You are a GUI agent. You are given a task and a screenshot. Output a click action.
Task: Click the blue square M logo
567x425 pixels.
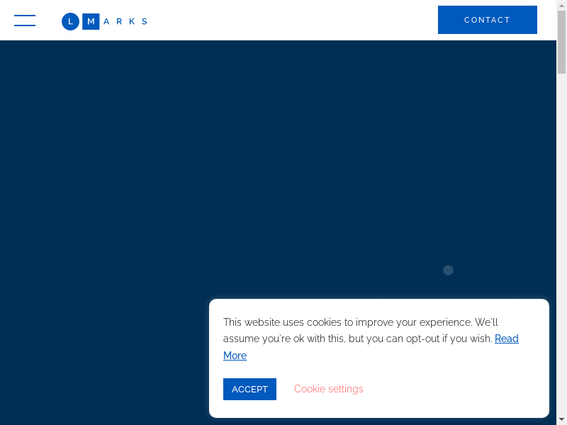[x=91, y=21]
